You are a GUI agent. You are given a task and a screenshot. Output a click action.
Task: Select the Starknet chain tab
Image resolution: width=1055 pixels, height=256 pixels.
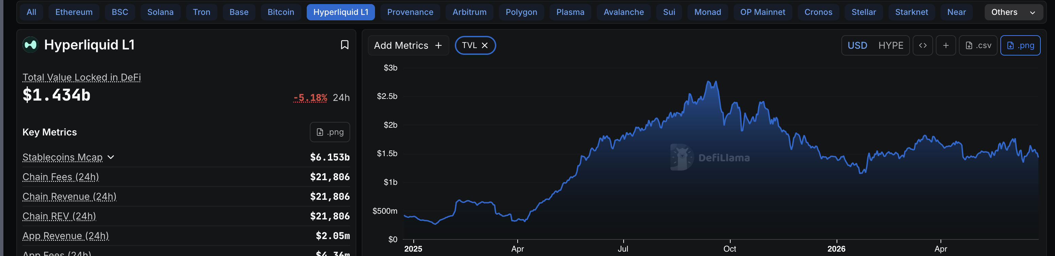coord(911,12)
